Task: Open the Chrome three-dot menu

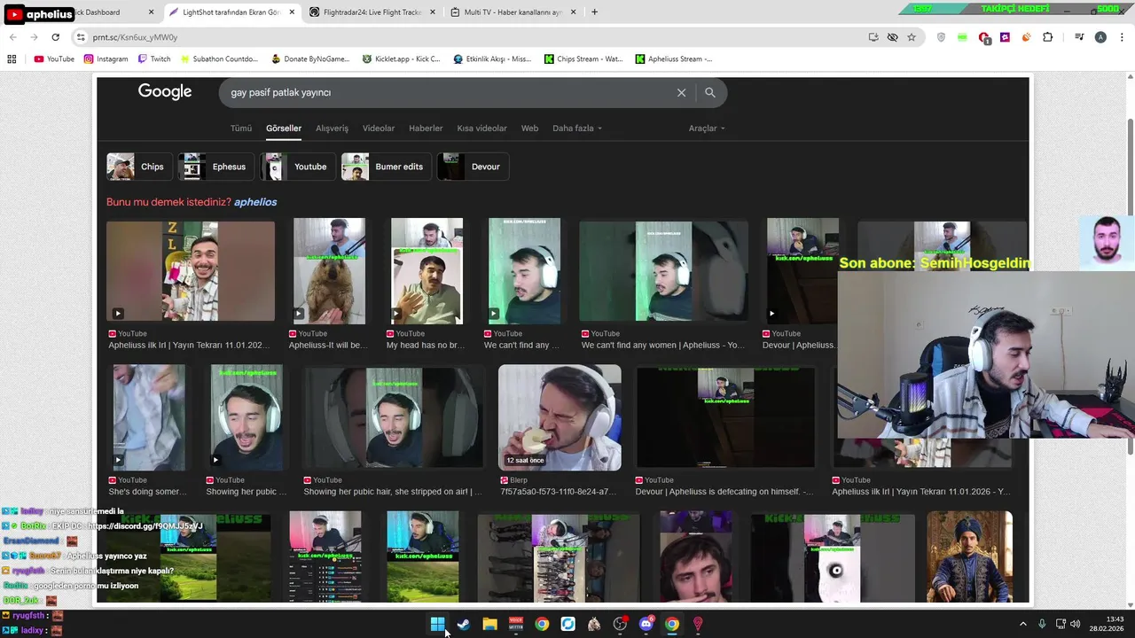Action: (1122, 37)
